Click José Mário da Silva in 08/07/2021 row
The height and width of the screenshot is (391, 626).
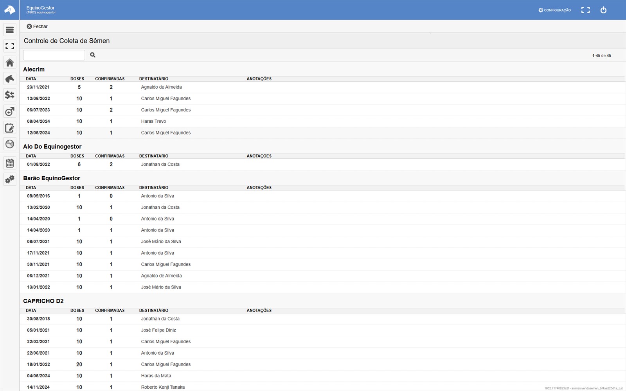(161, 242)
